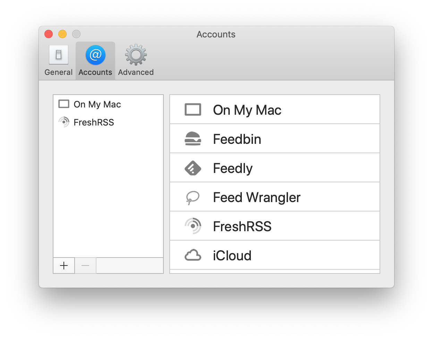Minimize the window with yellow button
This screenshot has height=339, width=433.
[62, 34]
